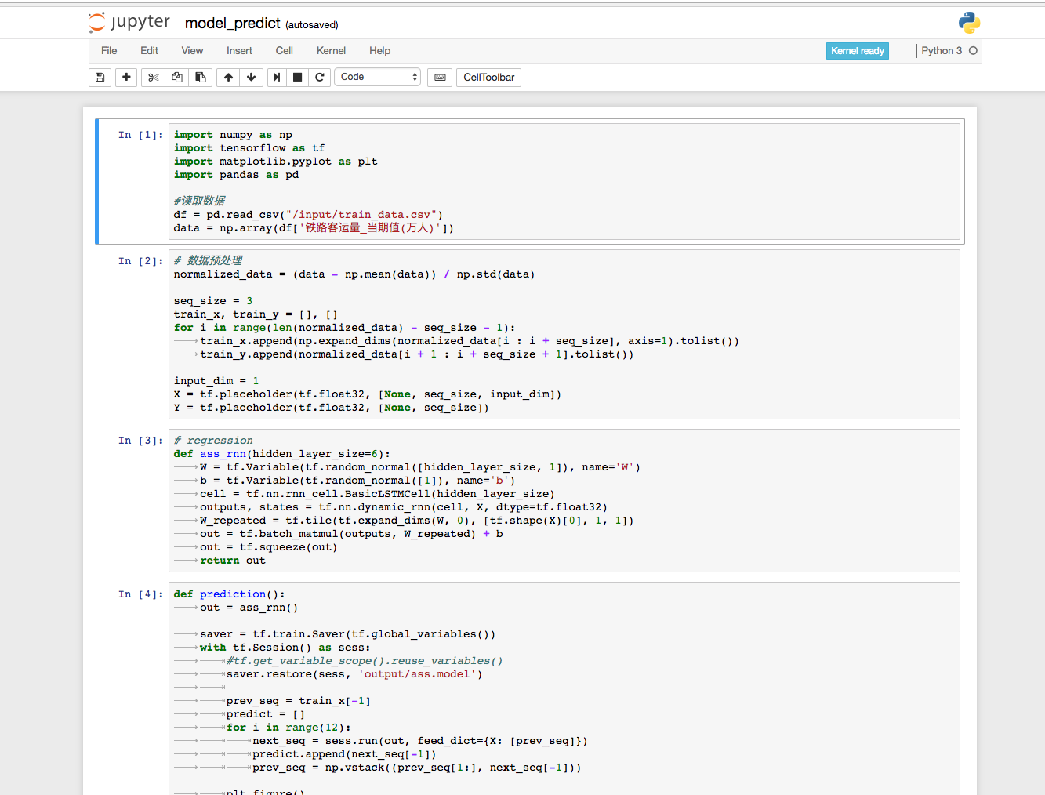This screenshot has width=1045, height=795.
Task: Click into the regression ass_rnn code cell
Action: tap(563, 500)
